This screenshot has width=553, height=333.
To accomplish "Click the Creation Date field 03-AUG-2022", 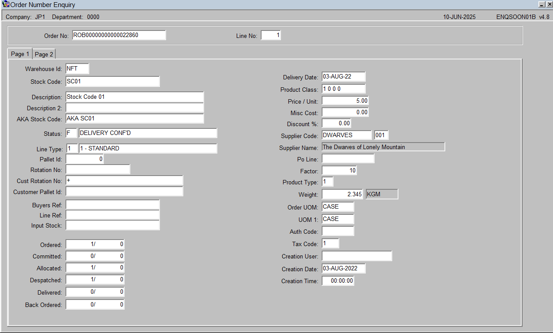I will point(344,269).
